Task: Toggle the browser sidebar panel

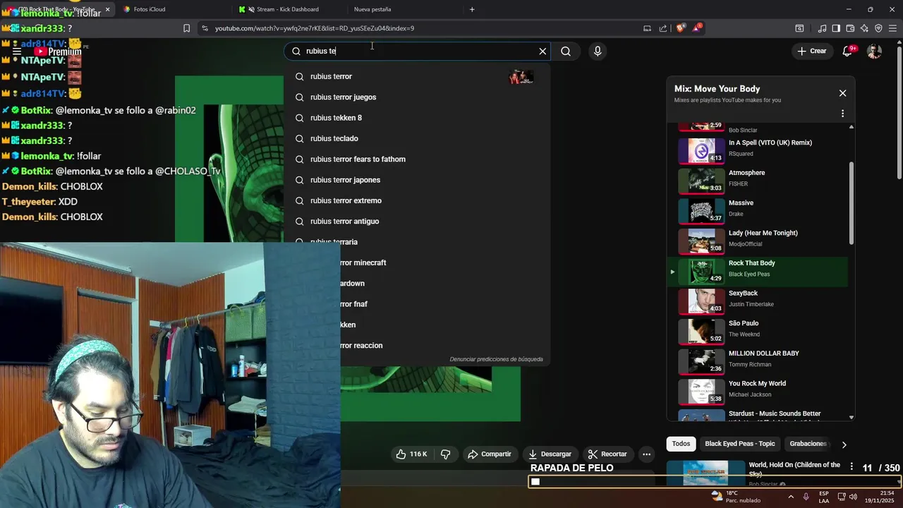Action: click(x=836, y=28)
